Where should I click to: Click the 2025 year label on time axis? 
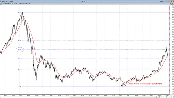[160, 95]
